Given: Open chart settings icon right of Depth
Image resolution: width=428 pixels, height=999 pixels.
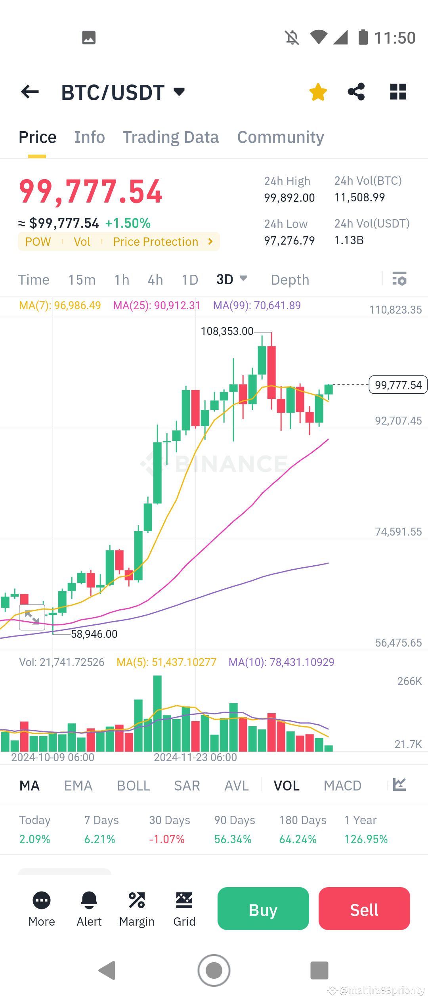Looking at the screenshot, I should pyautogui.click(x=399, y=279).
